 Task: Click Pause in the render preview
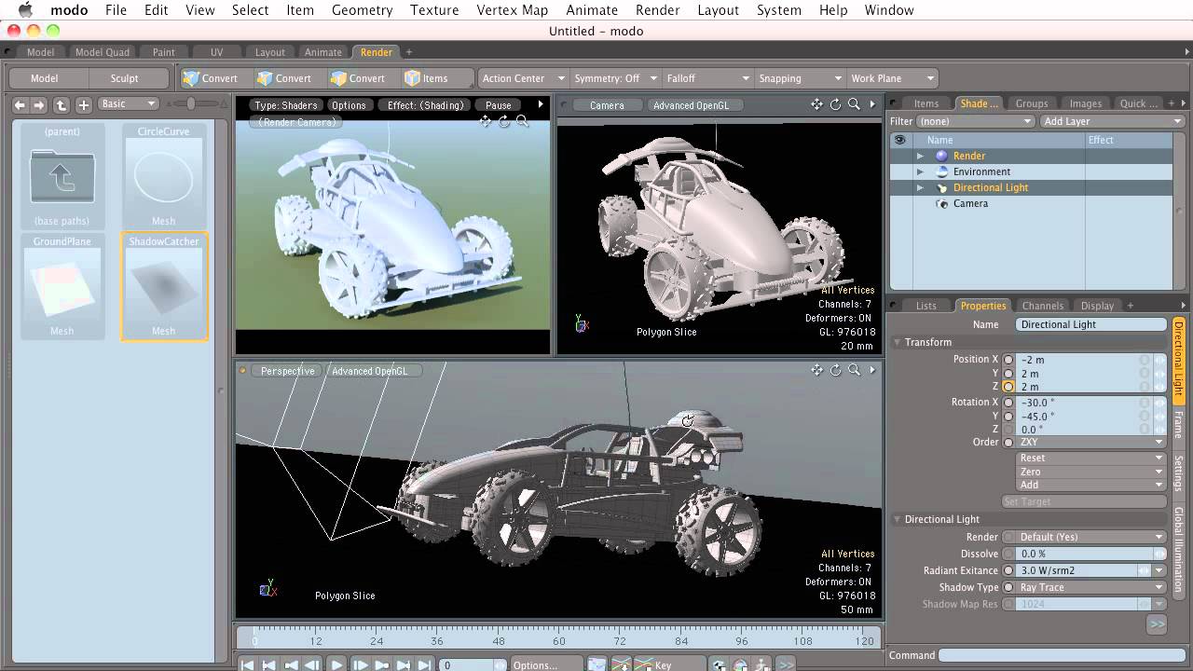[x=499, y=105]
